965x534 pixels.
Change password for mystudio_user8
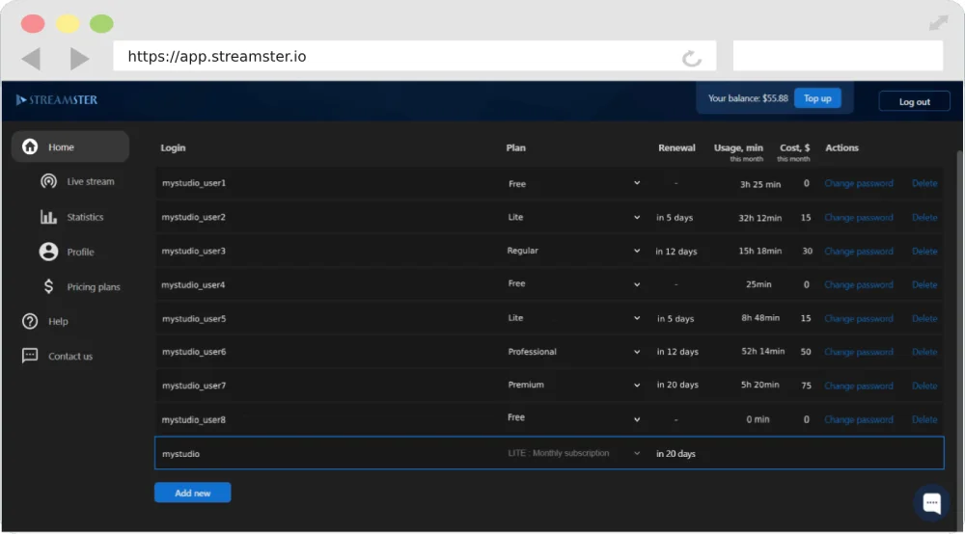(859, 419)
